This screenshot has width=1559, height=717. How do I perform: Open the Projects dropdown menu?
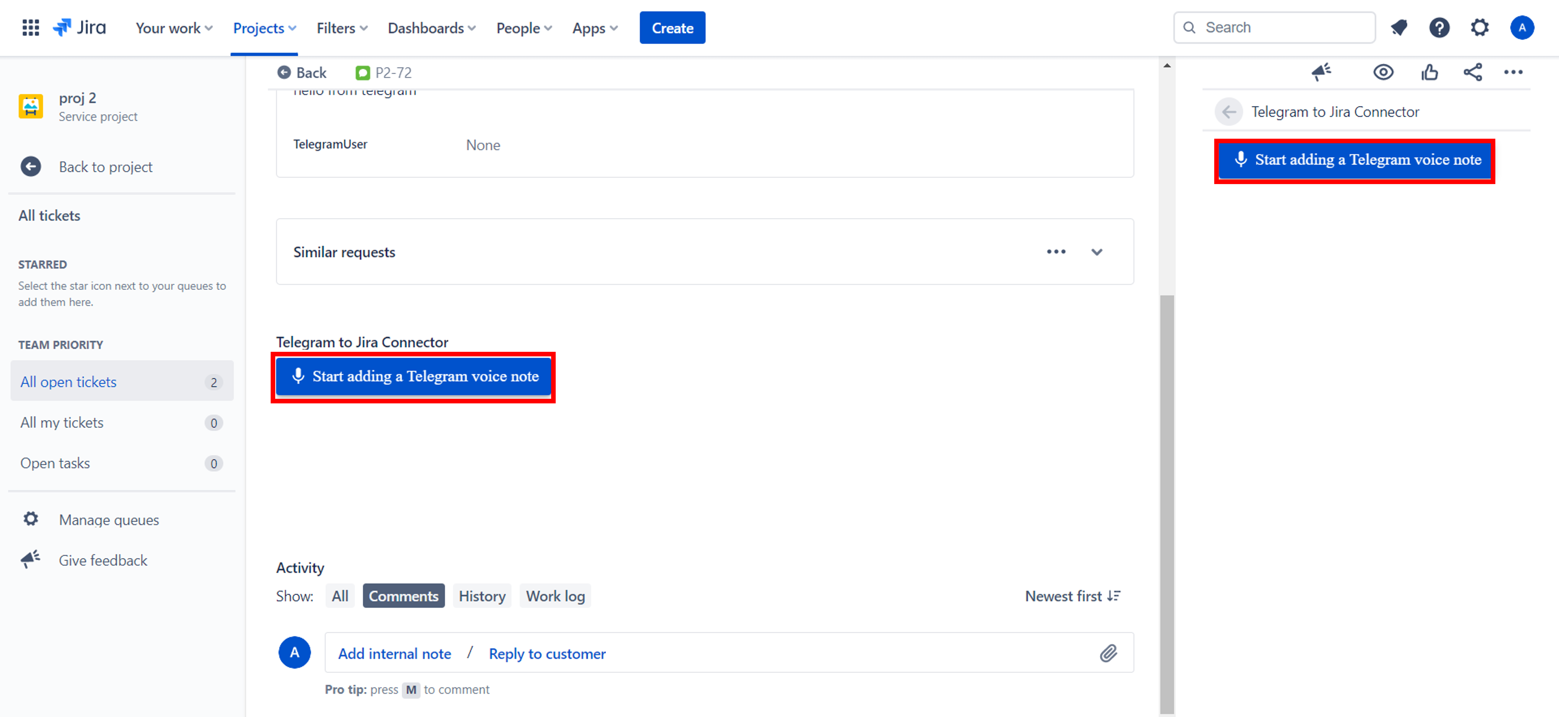coord(264,28)
